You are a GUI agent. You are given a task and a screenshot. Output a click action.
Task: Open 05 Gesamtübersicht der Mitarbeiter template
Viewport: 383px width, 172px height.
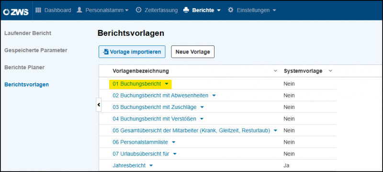(191, 130)
